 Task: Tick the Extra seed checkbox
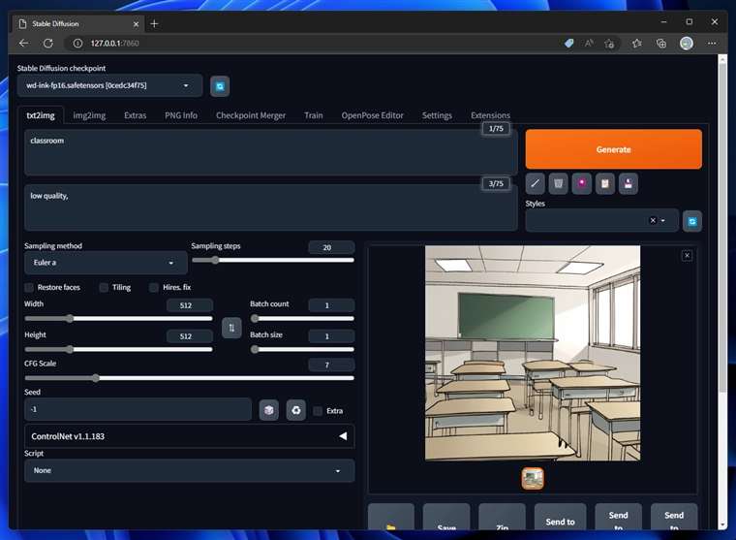click(x=318, y=411)
